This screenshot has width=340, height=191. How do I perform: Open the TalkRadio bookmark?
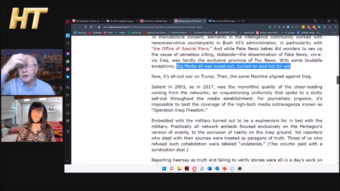tap(95, 33)
